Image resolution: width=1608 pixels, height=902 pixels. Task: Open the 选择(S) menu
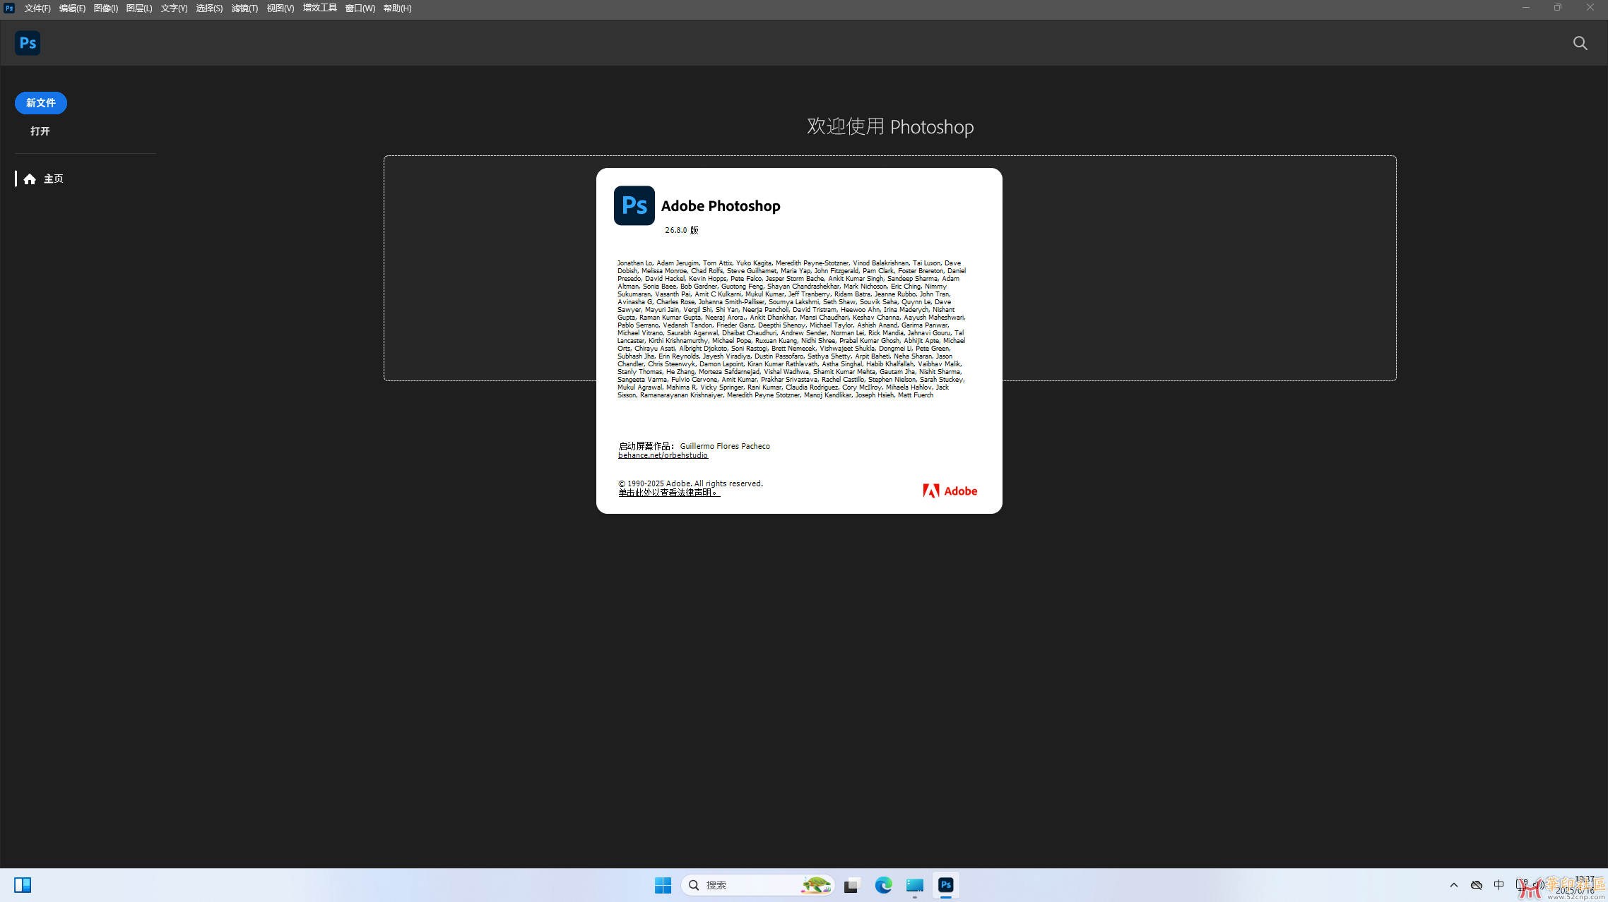tap(209, 8)
